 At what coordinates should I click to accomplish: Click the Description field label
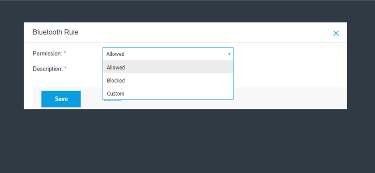[48, 69]
